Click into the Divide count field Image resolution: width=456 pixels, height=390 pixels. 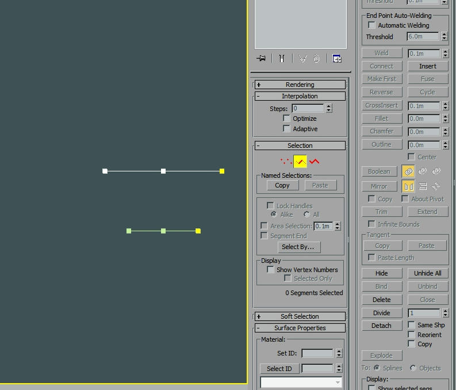point(424,313)
